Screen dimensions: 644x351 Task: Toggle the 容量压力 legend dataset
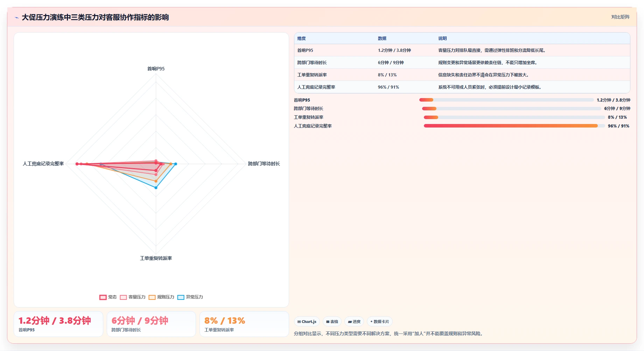(133, 297)
